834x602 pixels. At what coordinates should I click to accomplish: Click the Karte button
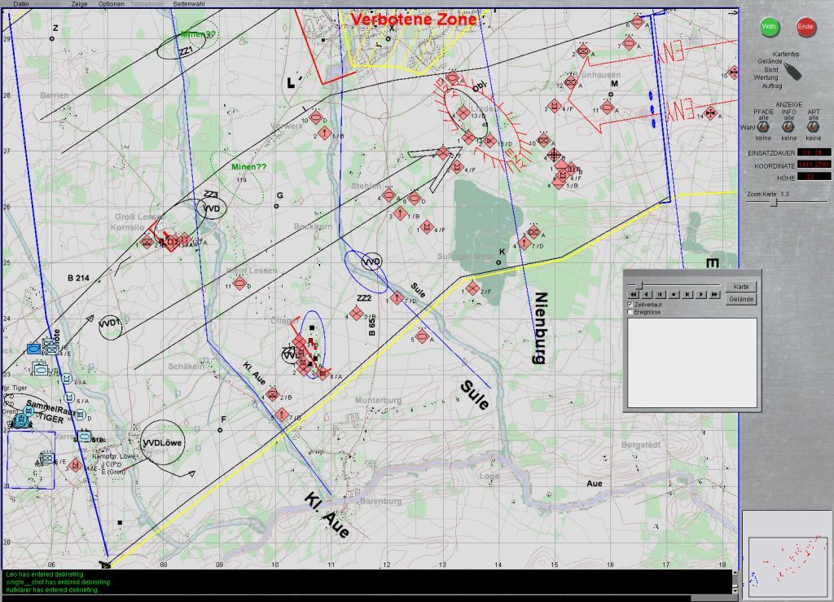(x=741, y=287)
